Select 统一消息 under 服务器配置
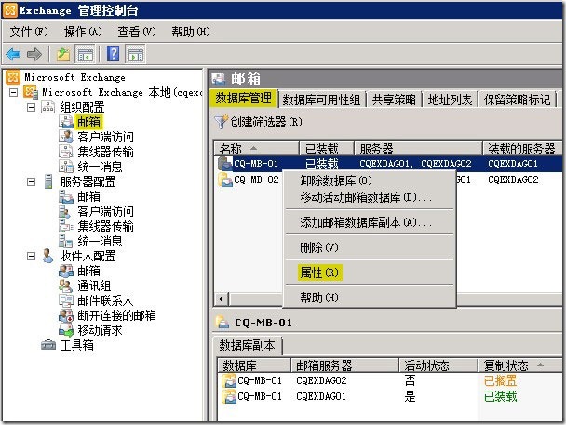The image size is (566, 425). pyautogui.click(x=100, y=241)
